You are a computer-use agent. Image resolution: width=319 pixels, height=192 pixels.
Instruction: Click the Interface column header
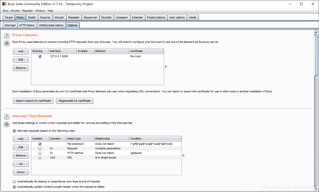62,51
